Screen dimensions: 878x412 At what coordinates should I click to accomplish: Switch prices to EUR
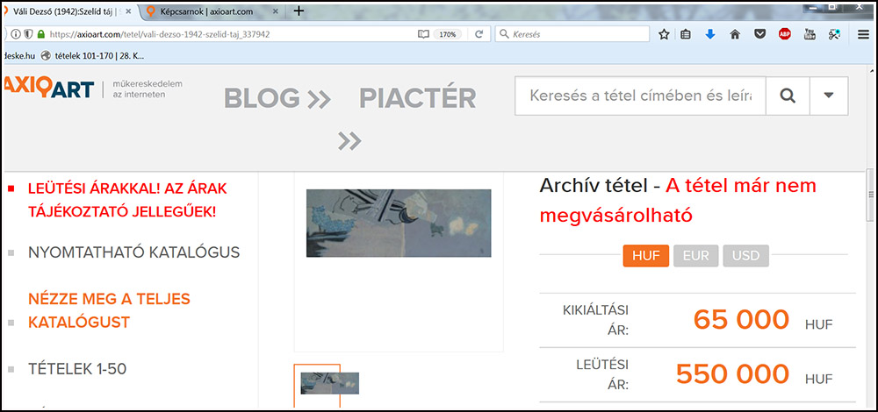(x=695, y=256)
